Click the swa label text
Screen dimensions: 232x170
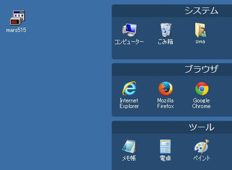pos(200,41)
